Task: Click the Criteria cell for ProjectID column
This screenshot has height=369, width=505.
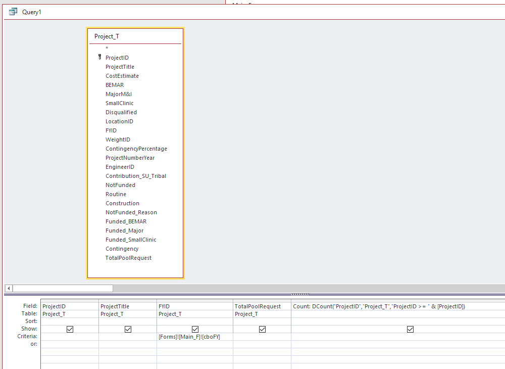Action: point(70,337)
